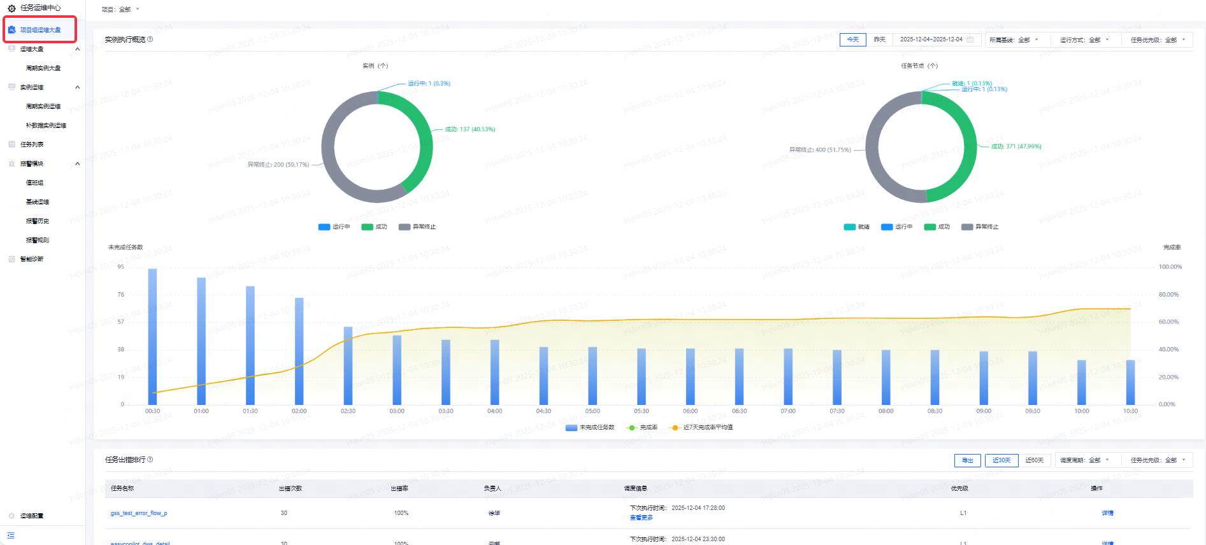Click the 智能诊断 sidebar icon
This screenshot has width=1206, height=545.
[x=11, y=259]
